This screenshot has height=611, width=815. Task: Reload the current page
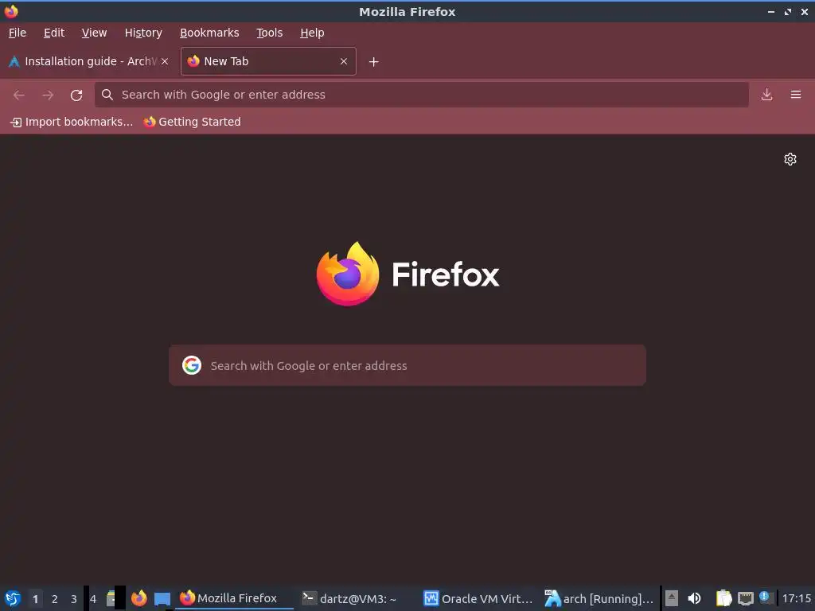[x=76, y=95]
